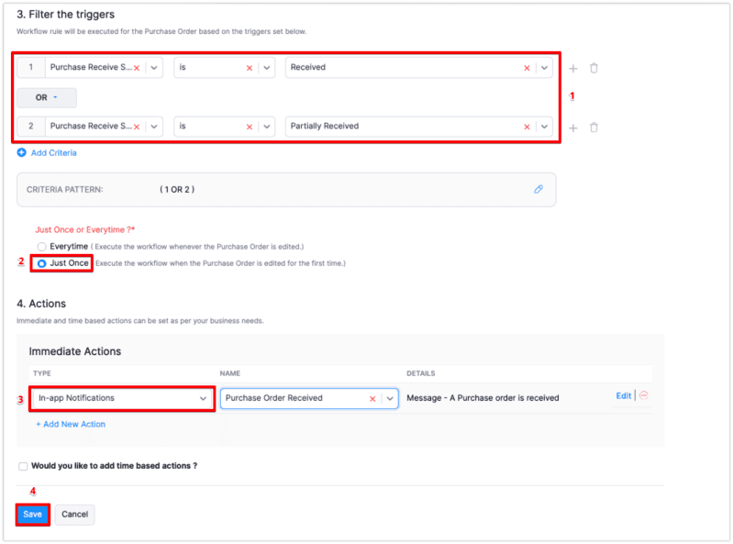
Task: Select the Everytime radio option
Action: [x=41, y=247]
